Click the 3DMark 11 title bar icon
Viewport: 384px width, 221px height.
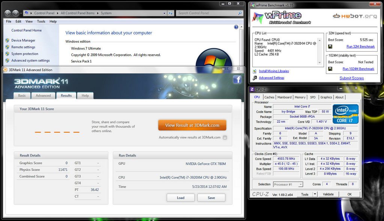pyautogui.click(x=5, y=70)
